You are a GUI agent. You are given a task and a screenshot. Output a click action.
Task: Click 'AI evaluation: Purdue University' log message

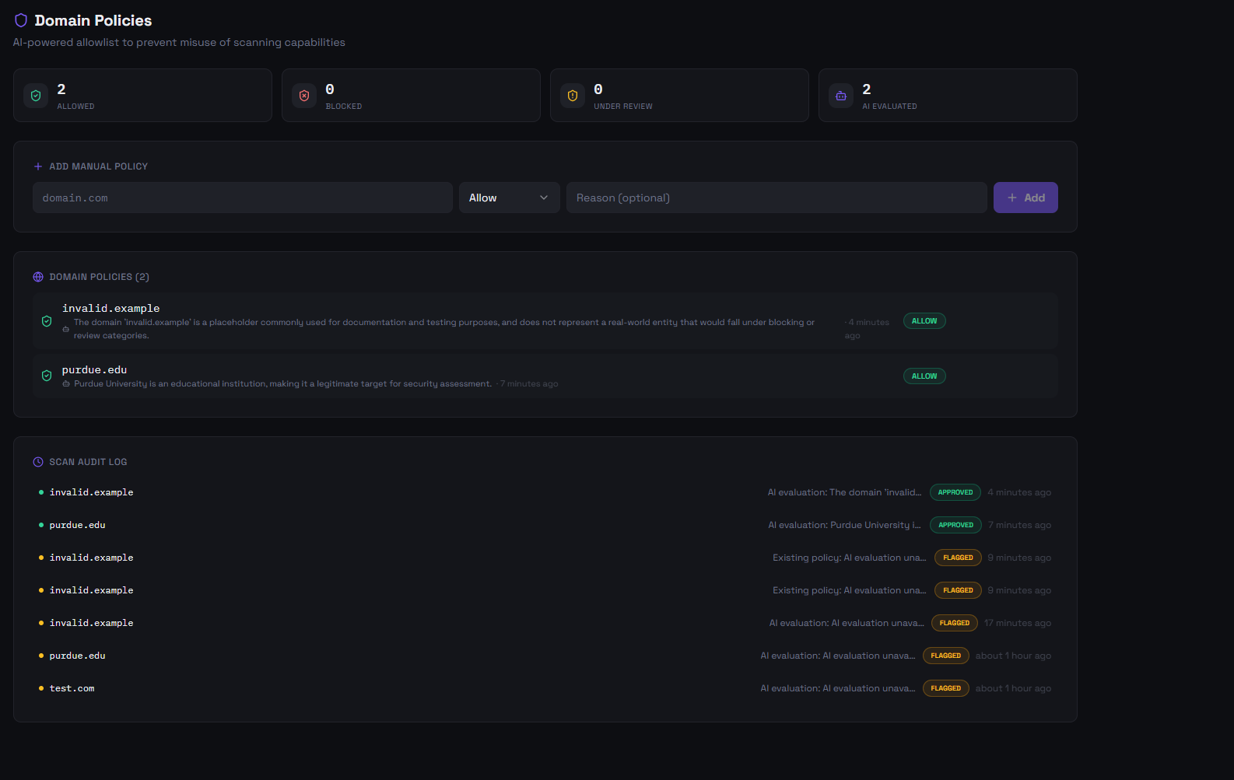tap(844, 525)
